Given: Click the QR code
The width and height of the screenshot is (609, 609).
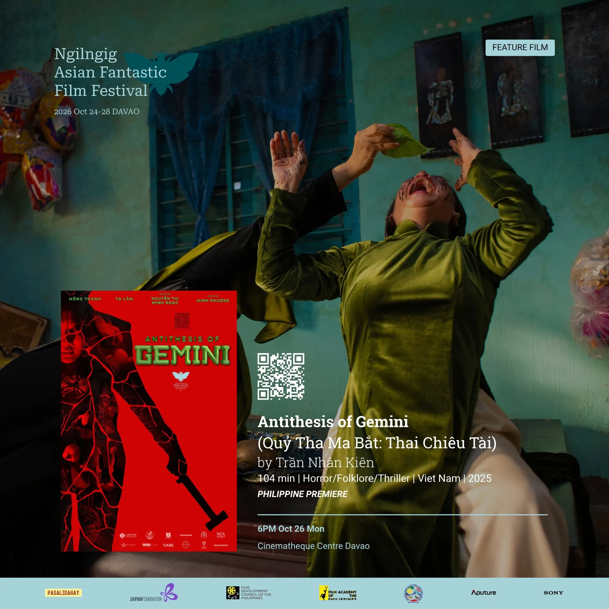Looking at the screenshot, I should click(281, 376).
